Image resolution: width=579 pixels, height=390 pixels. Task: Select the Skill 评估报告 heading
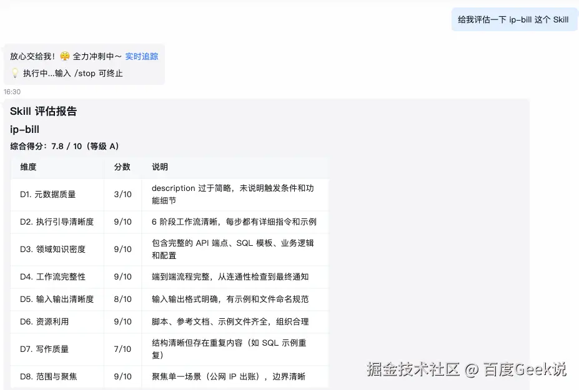(44, 111)
